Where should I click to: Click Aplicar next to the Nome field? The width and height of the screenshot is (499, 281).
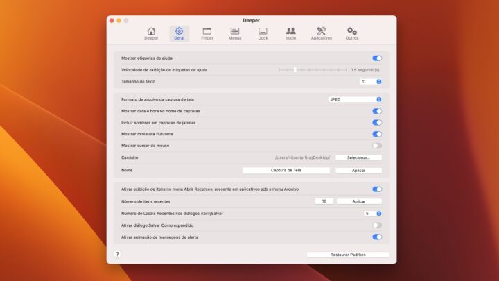358,171
